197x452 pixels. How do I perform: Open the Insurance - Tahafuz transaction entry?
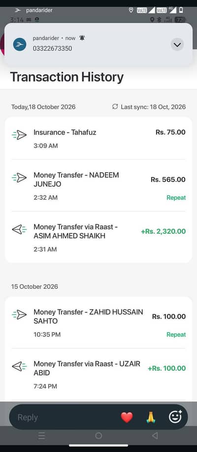pyautogui.click(x=98, y=139)
